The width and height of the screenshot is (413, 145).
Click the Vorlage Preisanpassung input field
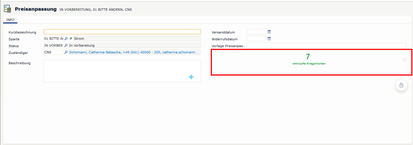(x=326, y=46)
